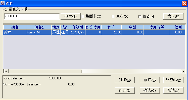Cancel with the 取消(X) button

click(173, 90)
